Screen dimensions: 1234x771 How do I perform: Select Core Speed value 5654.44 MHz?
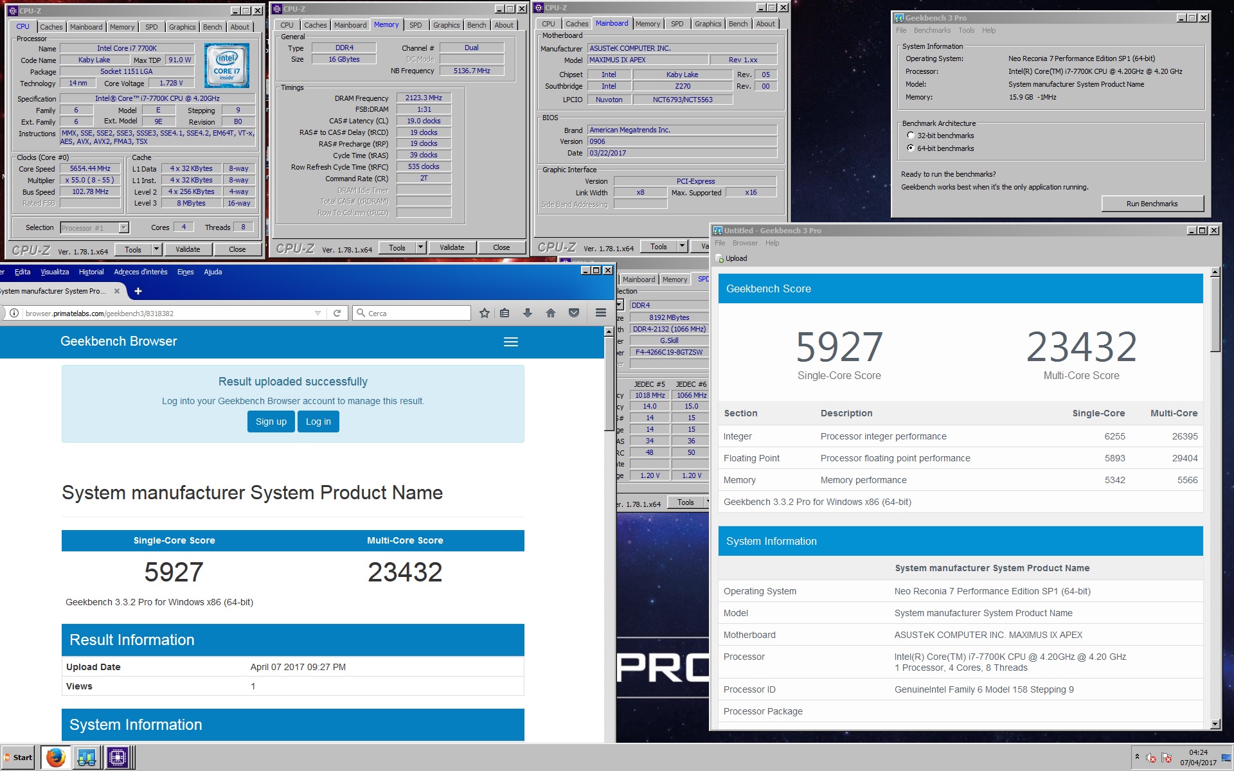(90, 168)
